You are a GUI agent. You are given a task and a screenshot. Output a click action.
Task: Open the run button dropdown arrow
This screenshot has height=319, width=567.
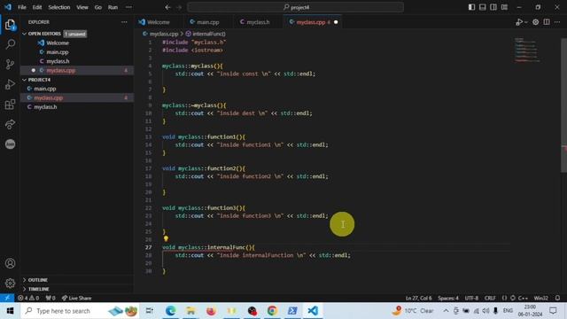tap(525, 22)
